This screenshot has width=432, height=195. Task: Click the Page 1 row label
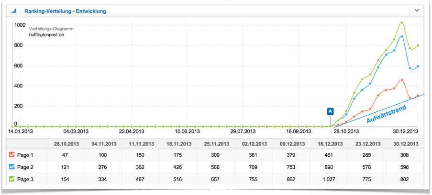click(x=25, y=155)
